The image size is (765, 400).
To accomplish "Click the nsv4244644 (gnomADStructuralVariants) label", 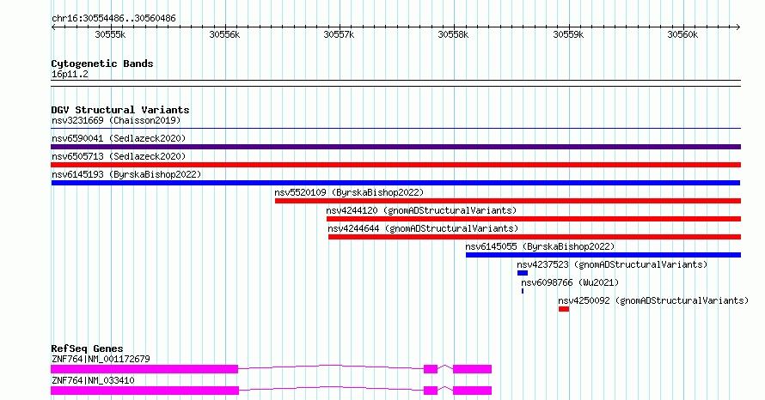I will tap(423, 228).
